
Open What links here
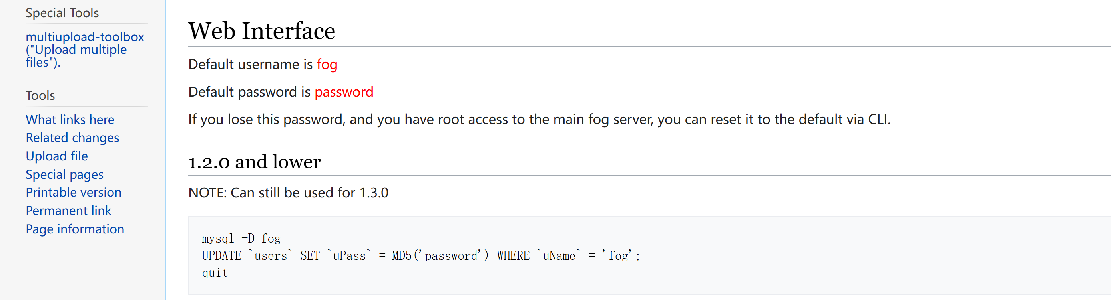70,120
